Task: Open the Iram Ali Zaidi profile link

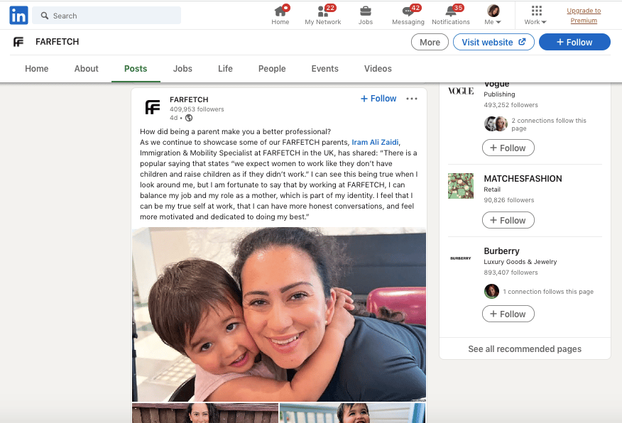Action: (376, 142)
